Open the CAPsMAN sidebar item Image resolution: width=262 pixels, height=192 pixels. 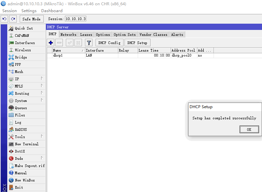click(27, 36)
